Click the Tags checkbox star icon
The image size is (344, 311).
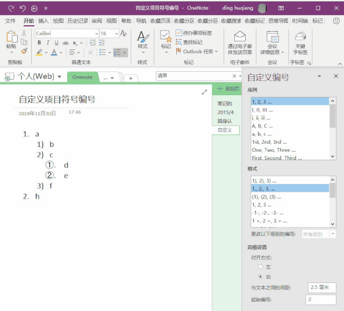tap(166, 37)
